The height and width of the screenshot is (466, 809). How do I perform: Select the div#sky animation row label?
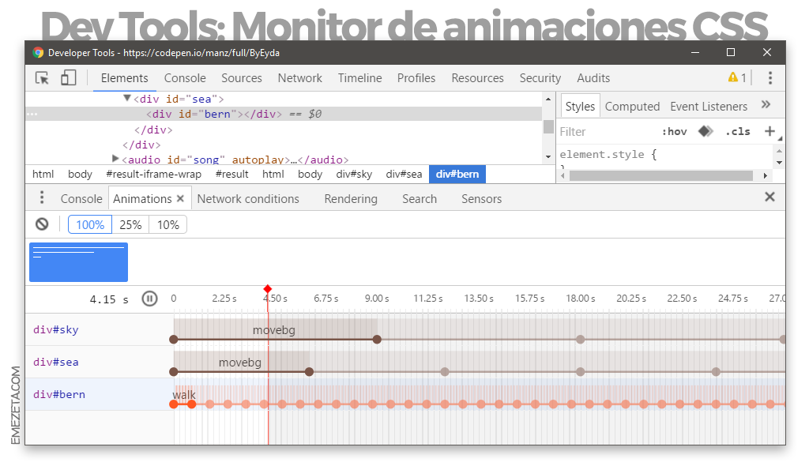[56, 329]
